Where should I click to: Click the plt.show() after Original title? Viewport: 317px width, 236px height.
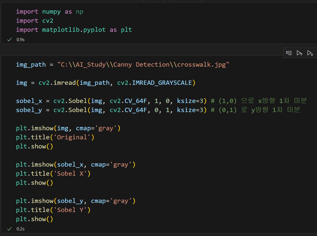click(35, 146)
